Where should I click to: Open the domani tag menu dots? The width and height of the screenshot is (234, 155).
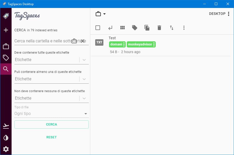pyautogui.click(x=124, y=44)
